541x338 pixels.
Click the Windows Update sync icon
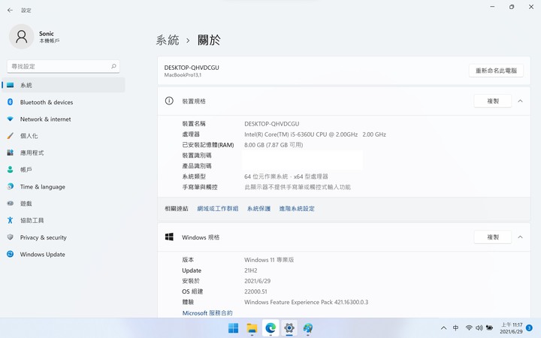coord(11,254)
